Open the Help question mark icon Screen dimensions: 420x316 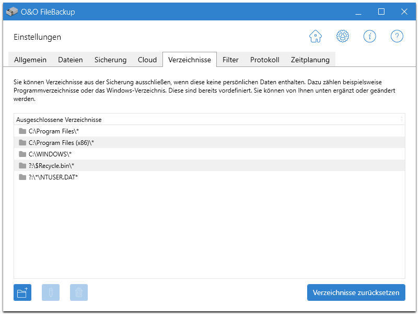[x=396, y=36]
